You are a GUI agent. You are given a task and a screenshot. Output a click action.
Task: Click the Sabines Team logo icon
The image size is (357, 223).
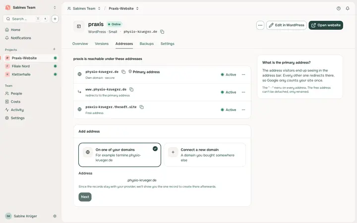(8, 7)
